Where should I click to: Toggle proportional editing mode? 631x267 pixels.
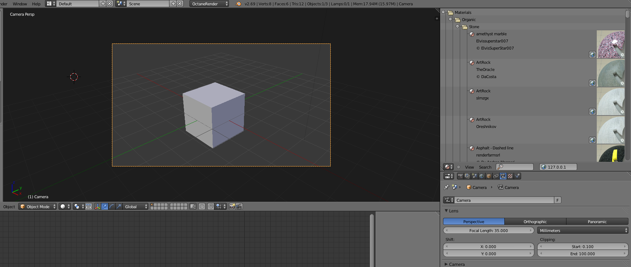tap(202, 206)
